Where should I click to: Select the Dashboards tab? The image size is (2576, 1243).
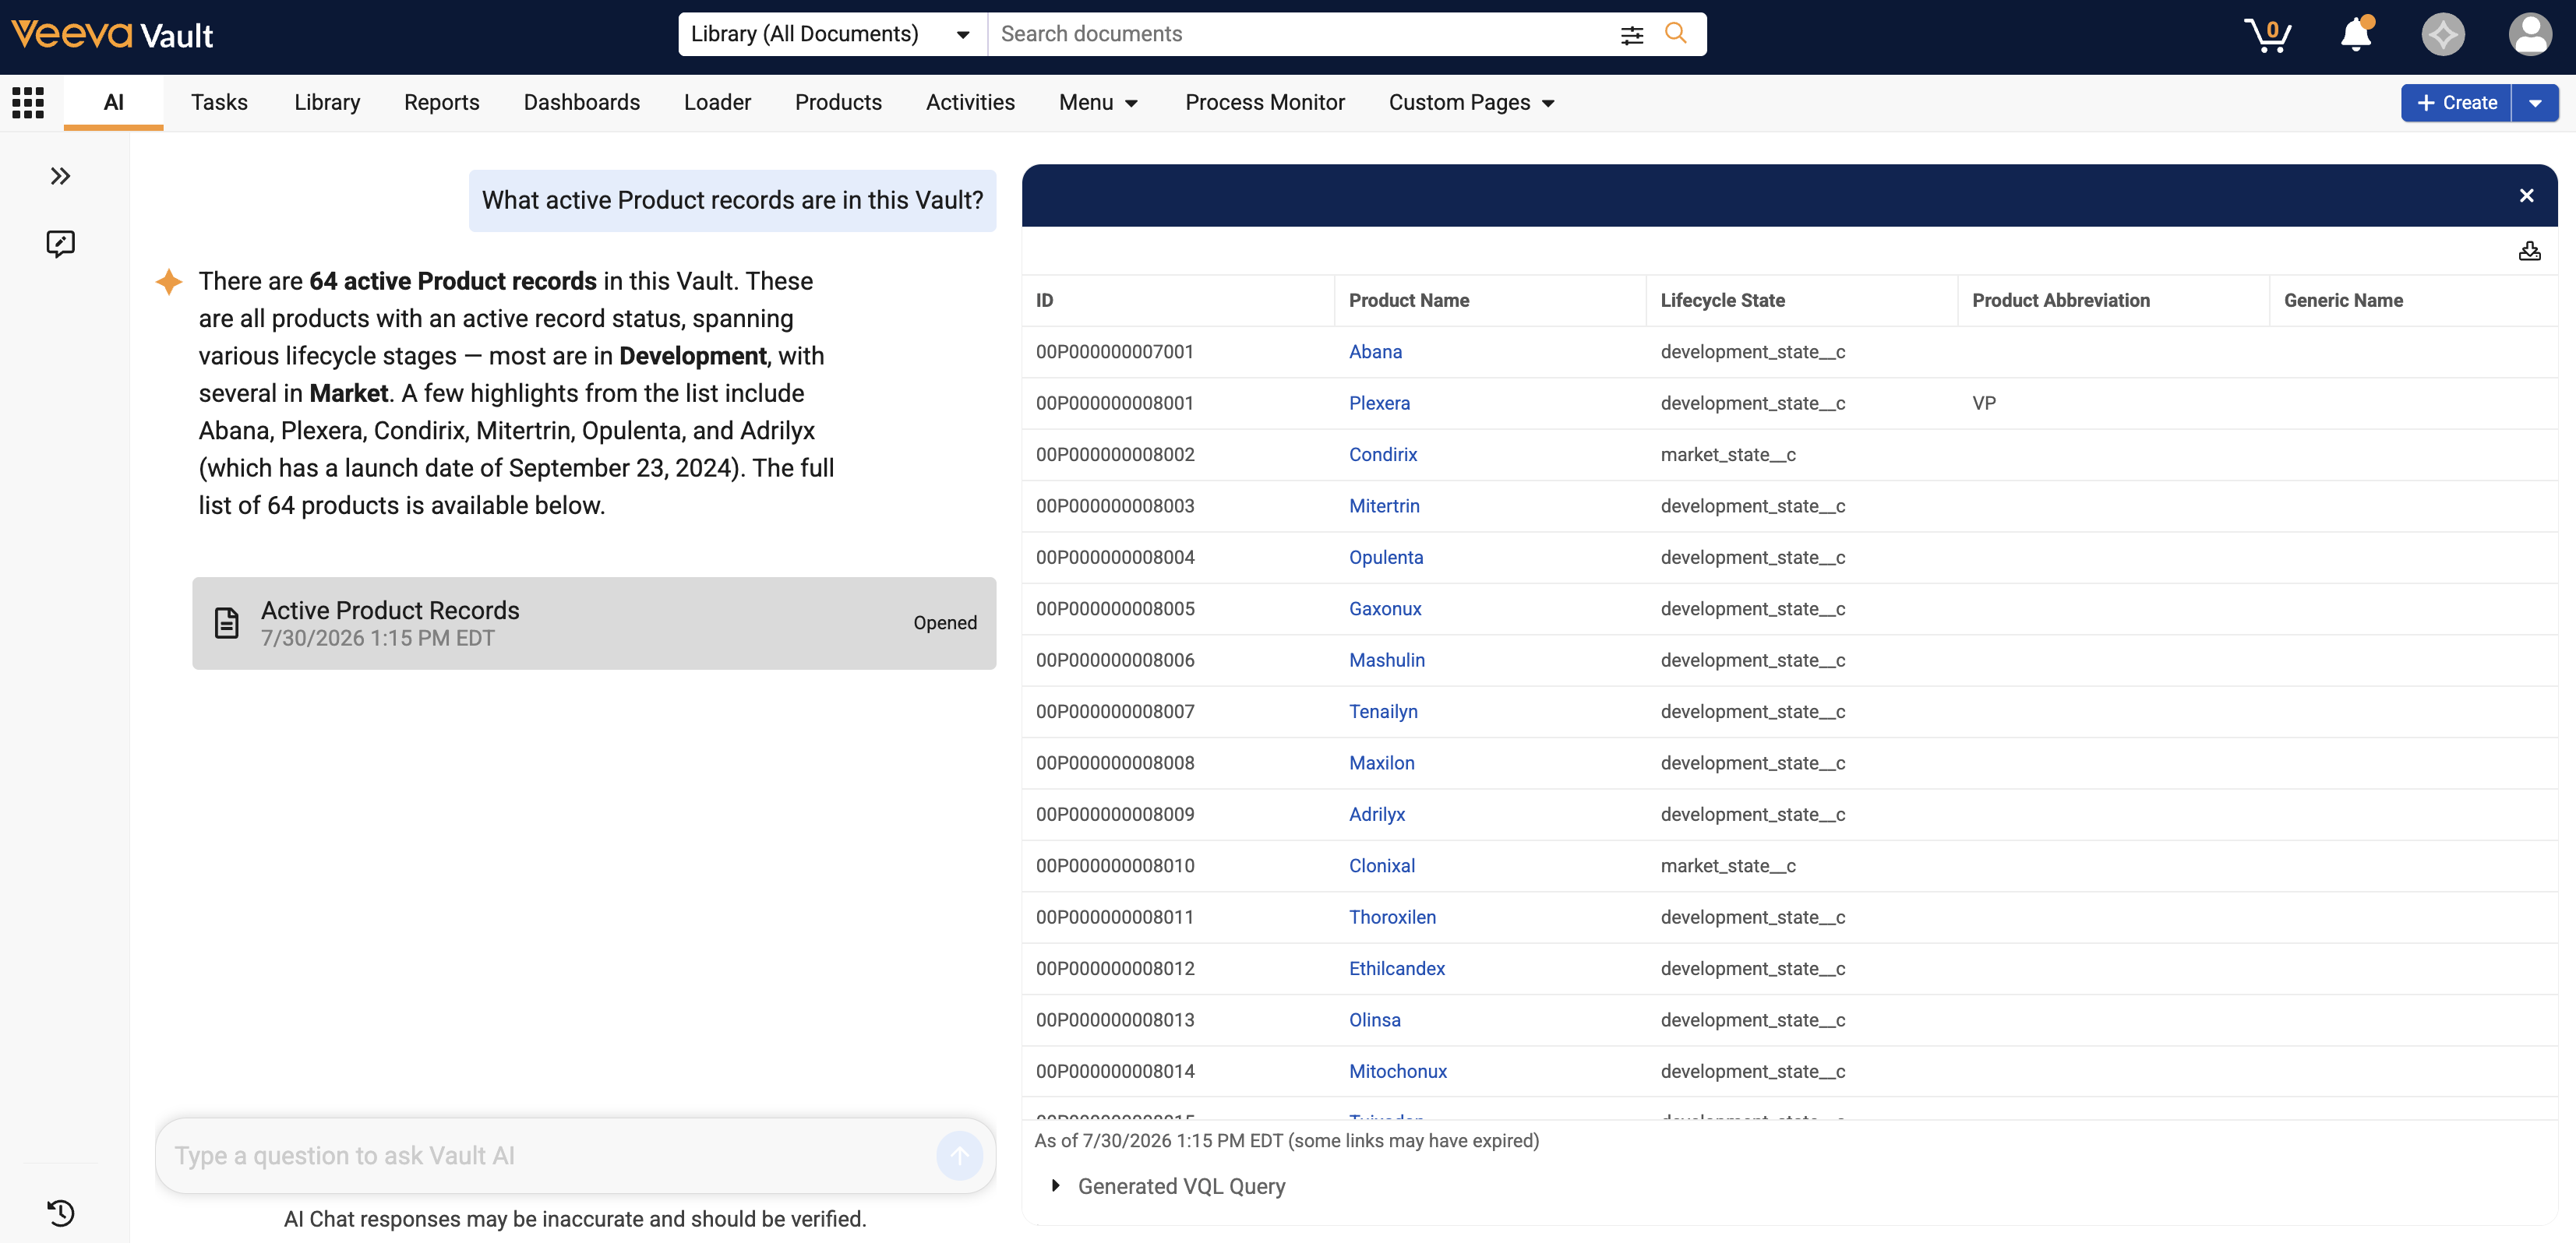click(581, 102)
